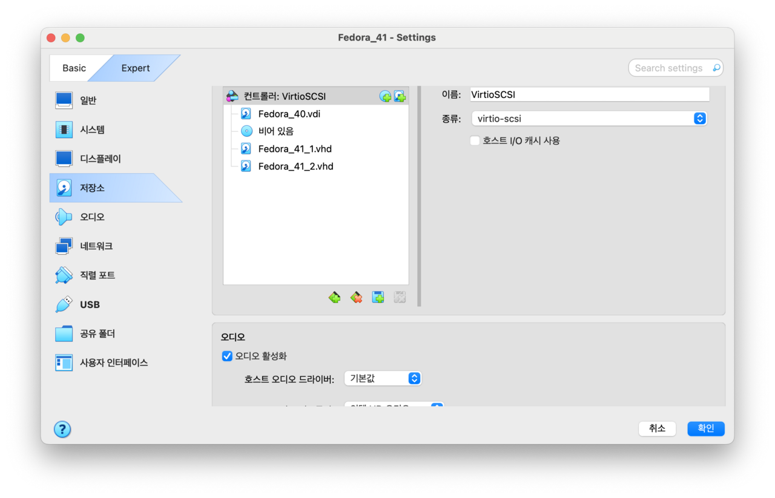Click the add controller icon below storage tree
Viewport: 775px width, 498px height.
(334, 297)
